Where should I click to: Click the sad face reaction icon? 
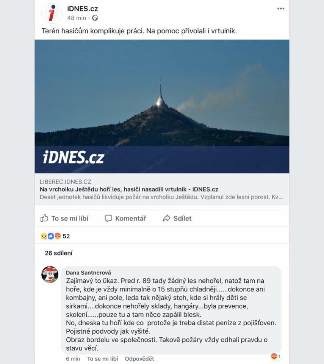[44, 236]
